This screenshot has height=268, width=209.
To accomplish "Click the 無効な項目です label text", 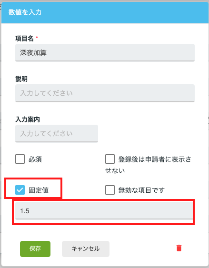I will [141, 190].
